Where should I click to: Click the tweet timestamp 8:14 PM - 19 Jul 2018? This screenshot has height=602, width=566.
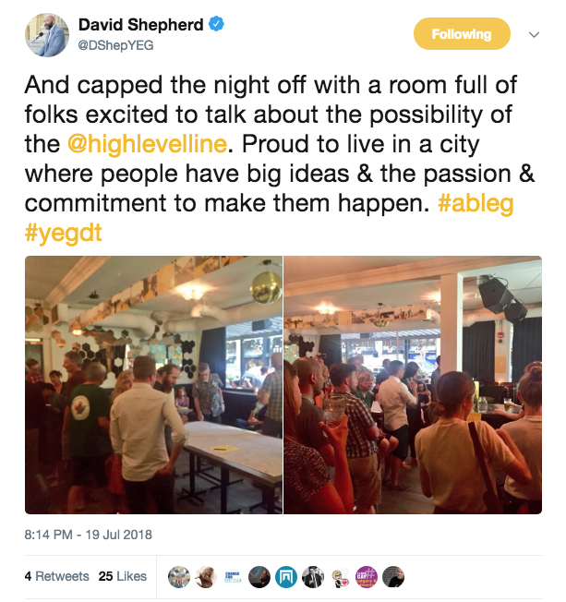coord(89,535)
